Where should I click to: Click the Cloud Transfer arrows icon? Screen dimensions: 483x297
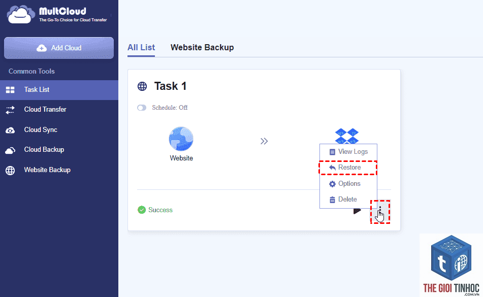tap(10, 110)
